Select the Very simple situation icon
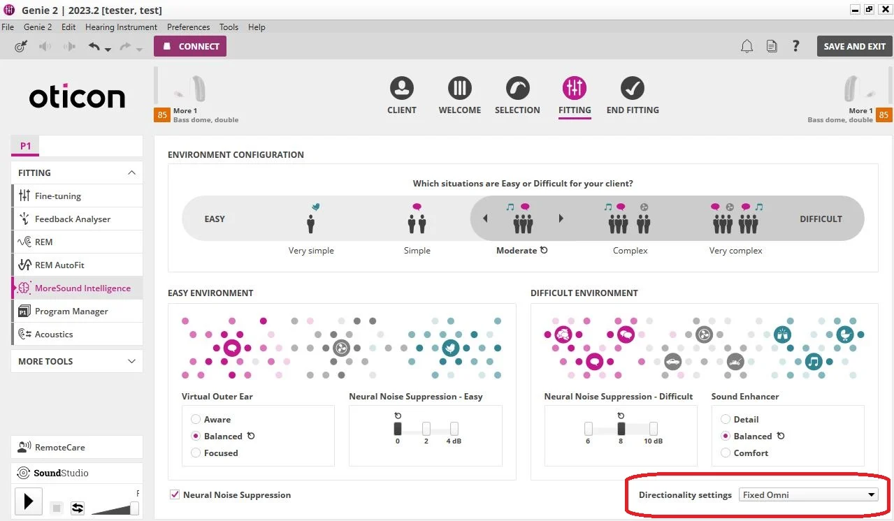Screen dimensions: 894x521 tap(311, 219)
